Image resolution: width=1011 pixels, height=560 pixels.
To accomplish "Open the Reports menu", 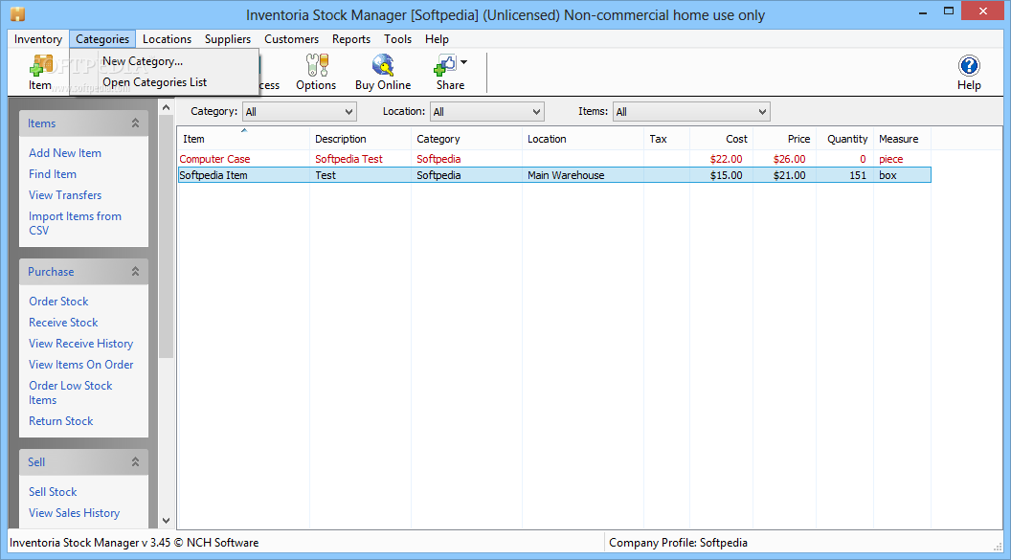I will pos(351,39).
